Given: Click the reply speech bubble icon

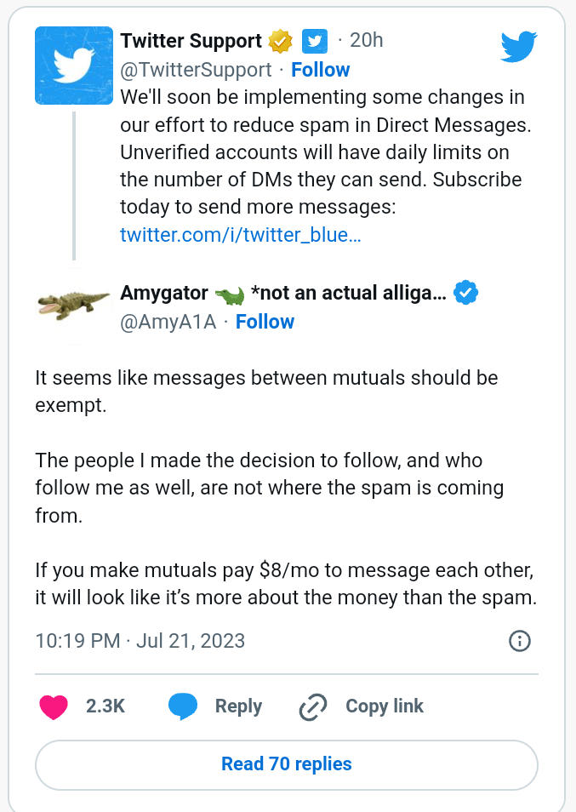Looking at the screenshot, I should (x=183, y=706).
